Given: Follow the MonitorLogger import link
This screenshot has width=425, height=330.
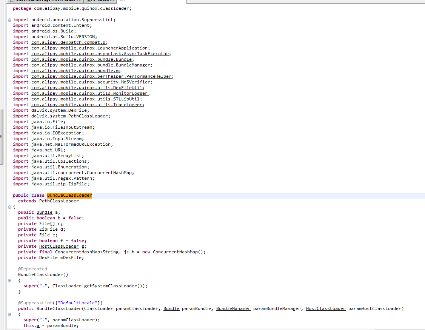Looking at the screenshot, I should click(89, 94).
